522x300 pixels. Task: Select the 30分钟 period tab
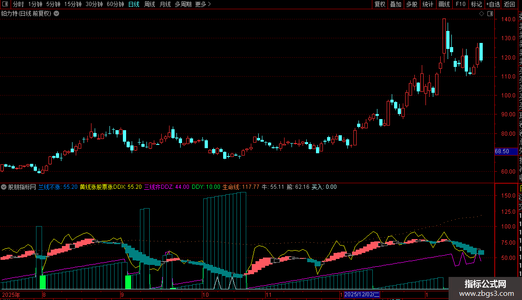pyautogui.click(x=94, y=4)
